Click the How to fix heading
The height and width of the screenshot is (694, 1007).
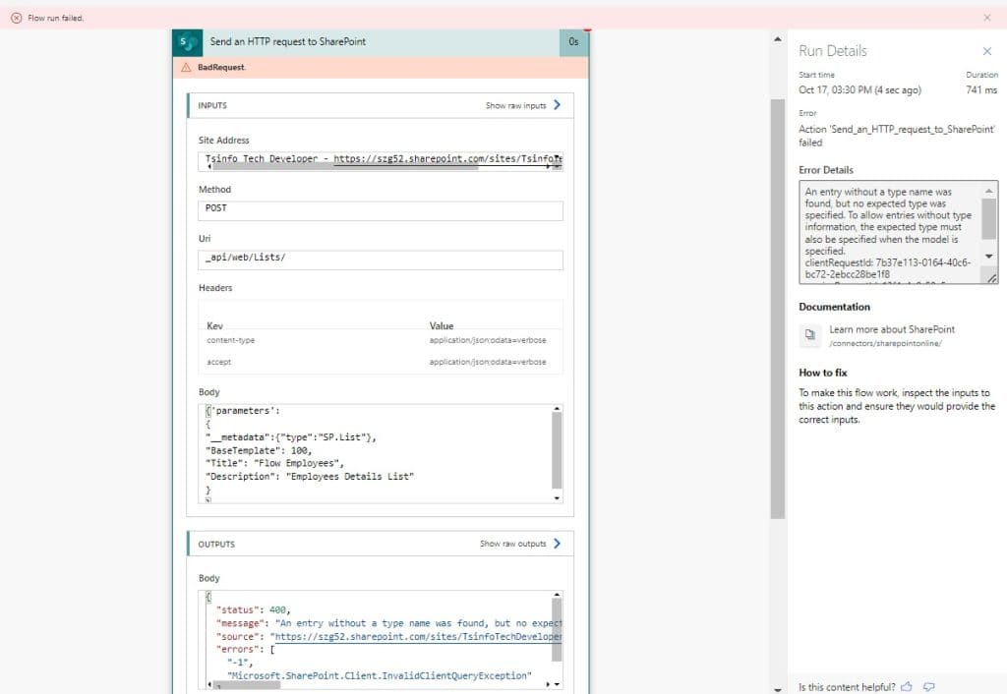[x=823, y=373]
